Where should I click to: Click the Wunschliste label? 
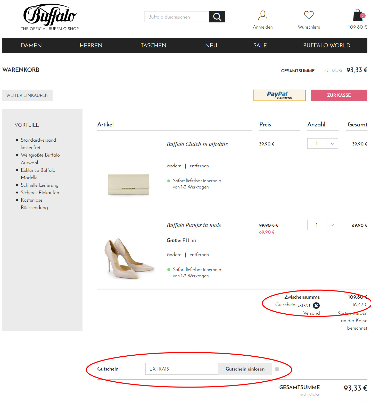click(x=309, y=27)
